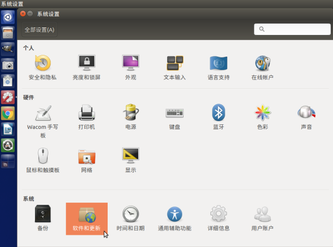Close the 系统设置 window
This screenshot has height=247, width=333.
[23, 14]
